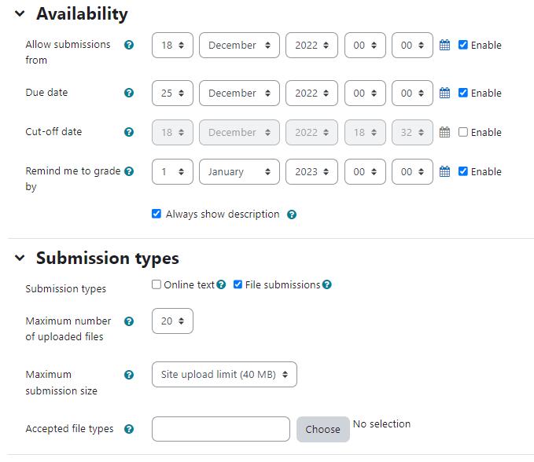Enable the Cut-off date checkbox
Image resolution: width=534 pixels, height=462 pixels.
[462, 132]
